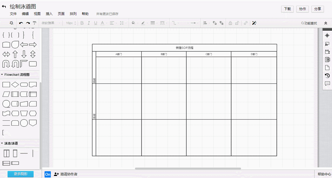Toggle the On switch near invite collaborators

pyautogui.click(x=47, y=174)
